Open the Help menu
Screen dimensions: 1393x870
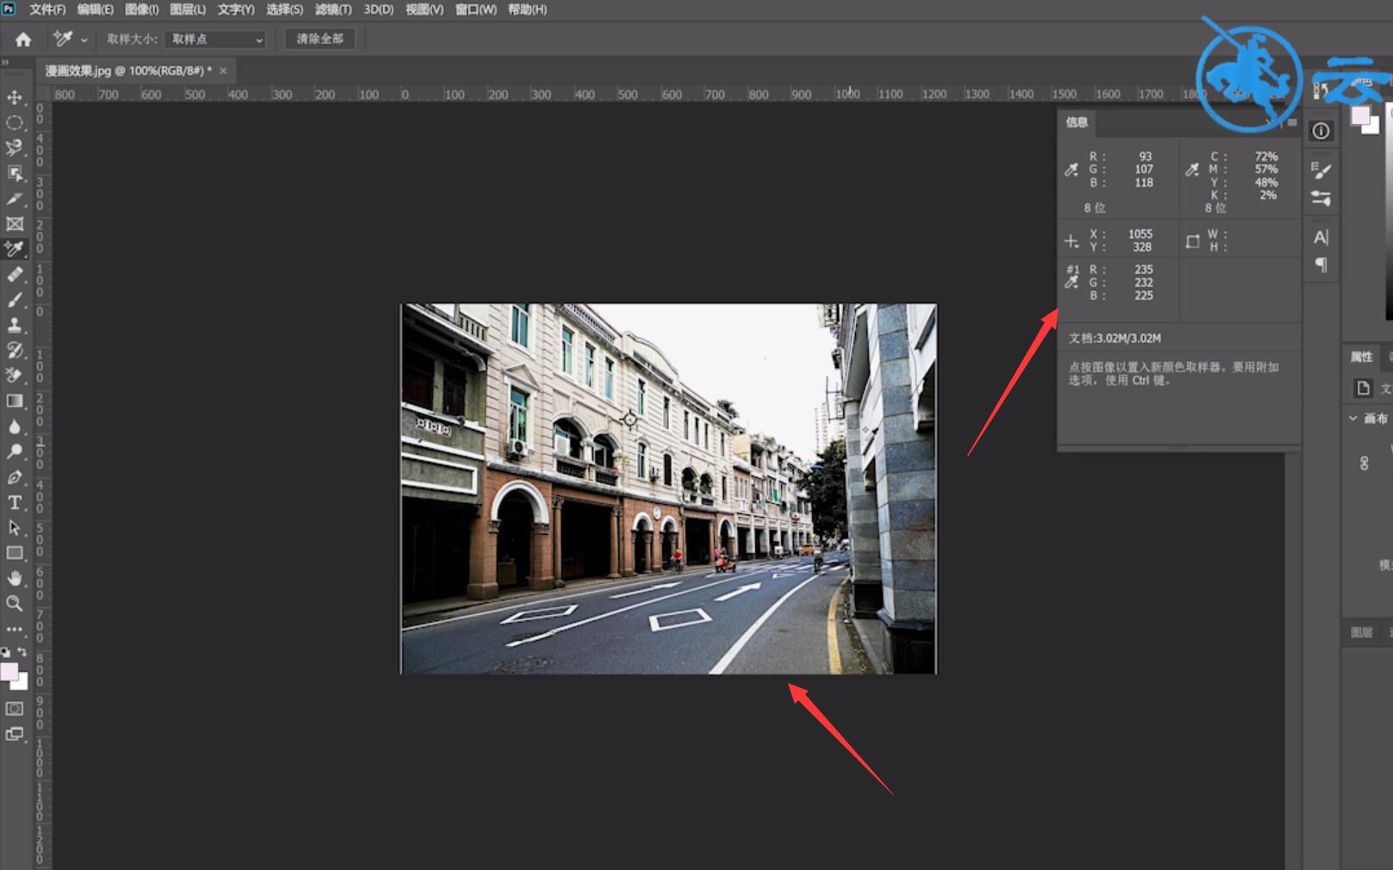click(528, 9)
